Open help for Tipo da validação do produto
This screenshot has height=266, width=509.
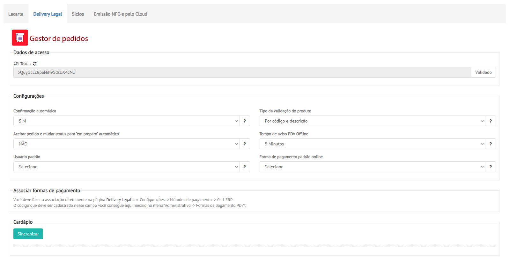491,121
